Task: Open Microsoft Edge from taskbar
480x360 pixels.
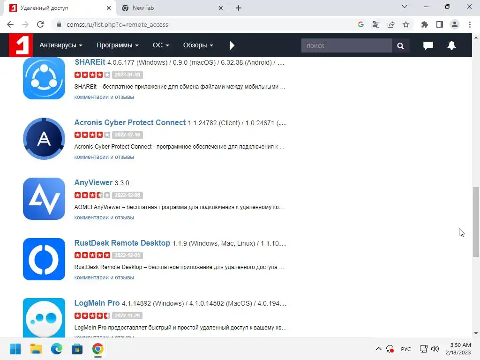Action: [x=56, y=349]
